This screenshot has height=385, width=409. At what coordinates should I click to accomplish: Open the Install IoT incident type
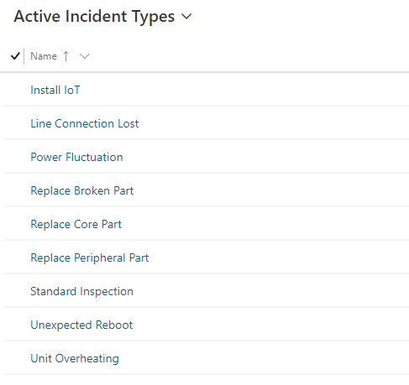(55, 90)
